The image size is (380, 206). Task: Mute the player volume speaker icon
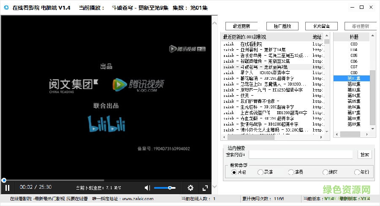pyautogui.click(x=147, y=187)
